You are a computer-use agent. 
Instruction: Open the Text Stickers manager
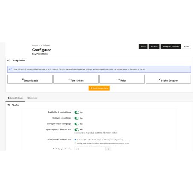click(x=76, y=79)
